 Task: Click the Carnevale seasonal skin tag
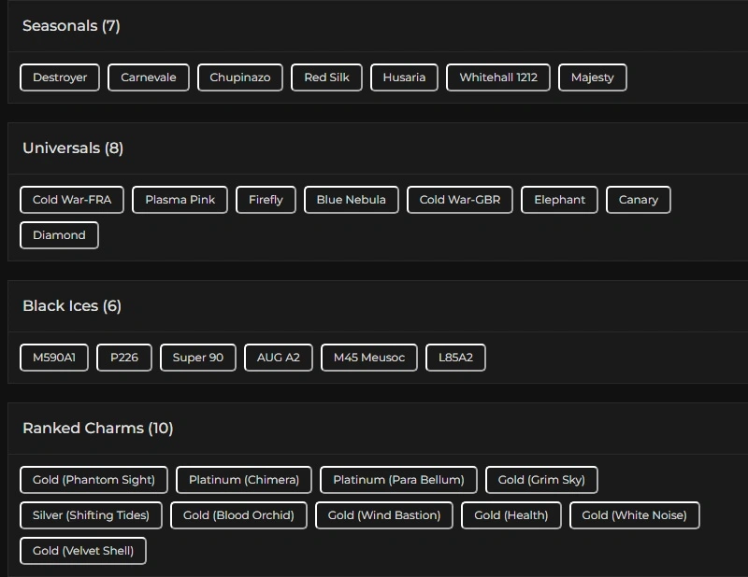(149, 77)
